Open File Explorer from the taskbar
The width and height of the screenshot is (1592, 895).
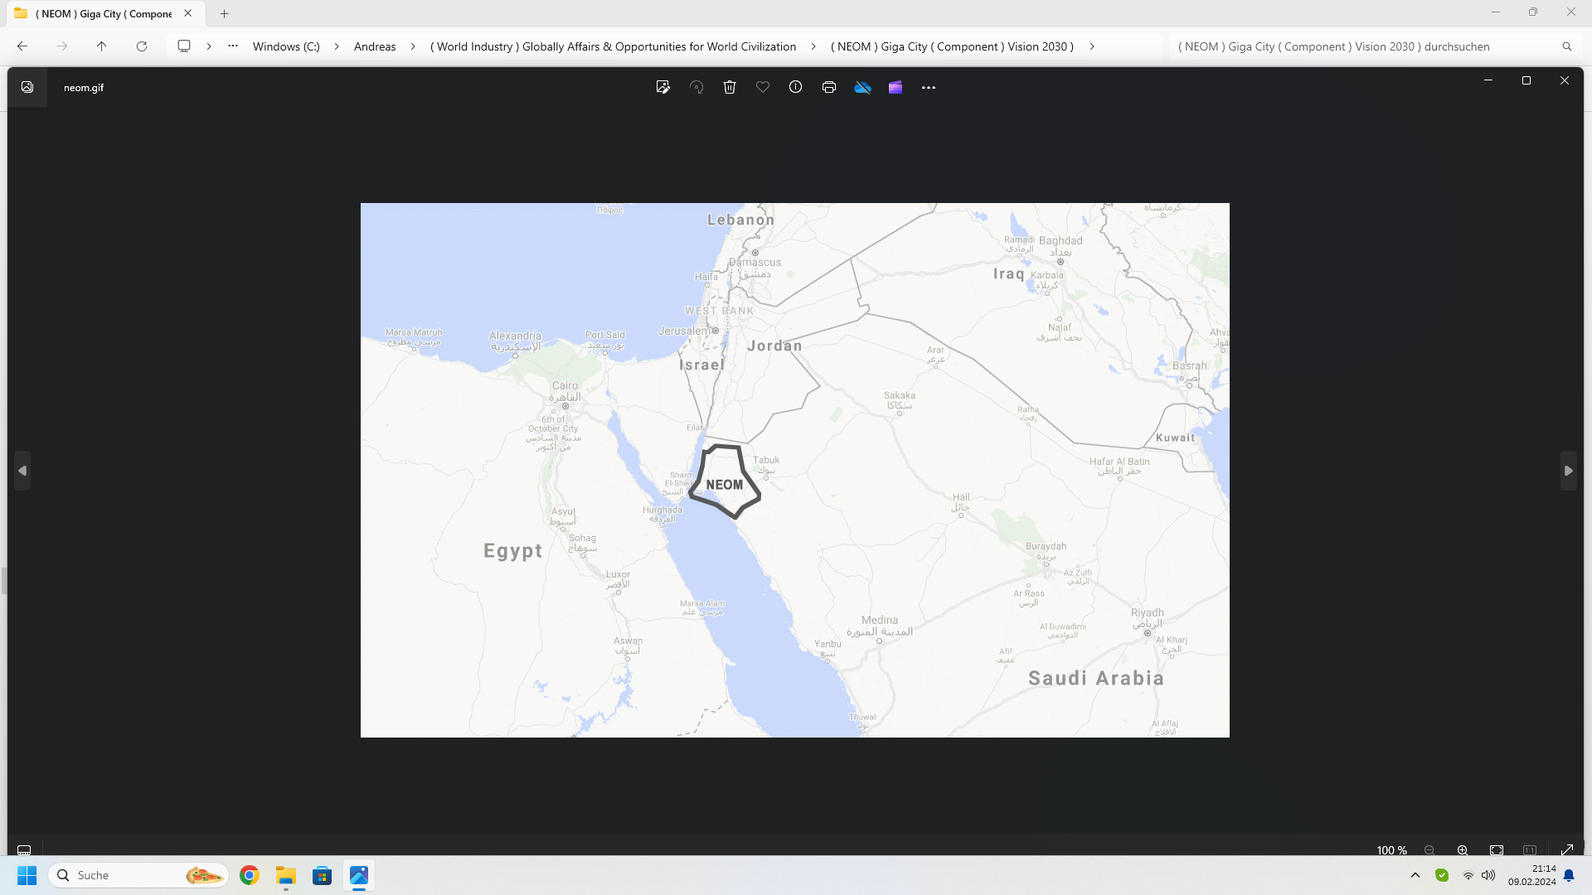tap(286, 875)
